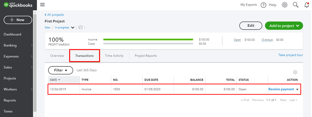Image resolution: width=312 pixels, height=117 pixels.
Task: Click the Overdue balance link
Action: tap(267, 40)
